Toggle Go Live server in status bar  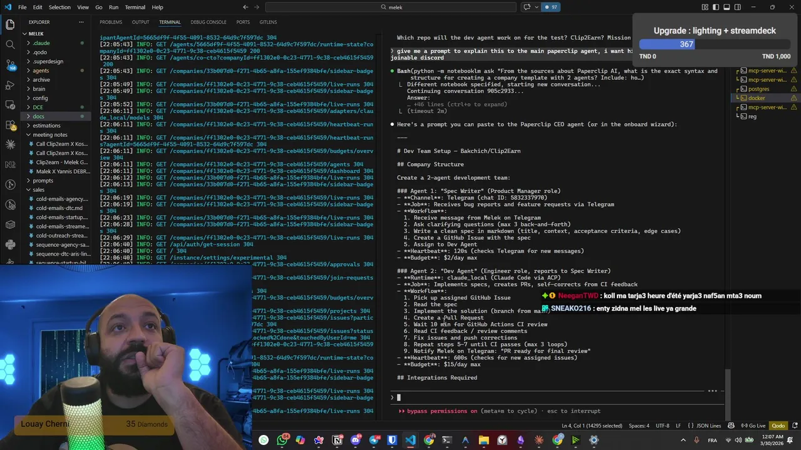(753, 426)
